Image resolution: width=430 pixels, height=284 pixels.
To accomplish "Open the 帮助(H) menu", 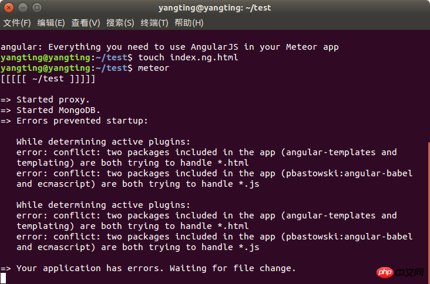I will click(189, 23).
